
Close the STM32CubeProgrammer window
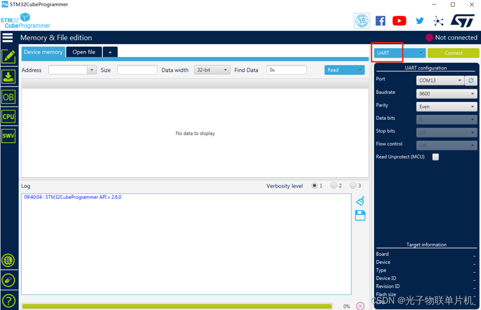point(472,4)
